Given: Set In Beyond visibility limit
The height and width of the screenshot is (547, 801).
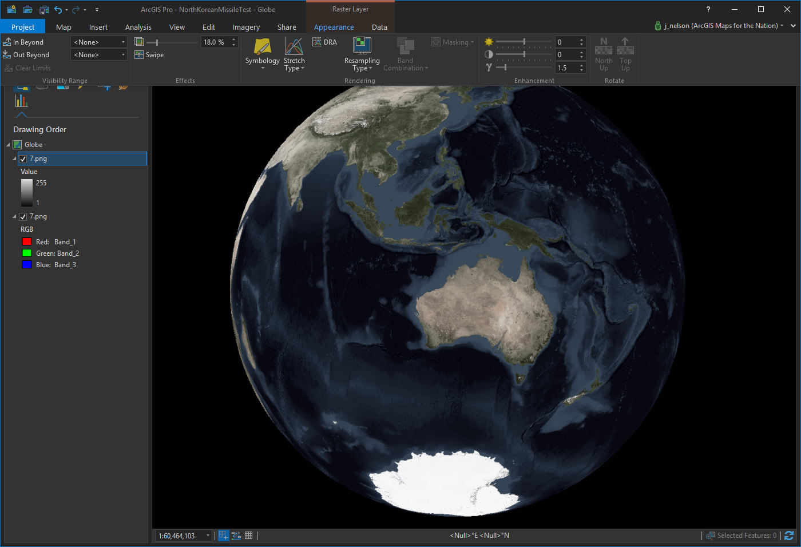Looking at the screenshot, I should click(23, 42).
